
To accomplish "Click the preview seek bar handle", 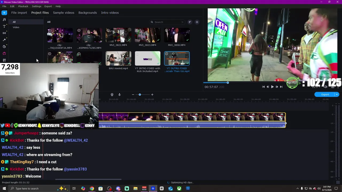I will tap(228, 83).
